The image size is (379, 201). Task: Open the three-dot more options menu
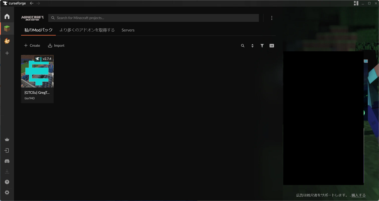pos(272,18)
